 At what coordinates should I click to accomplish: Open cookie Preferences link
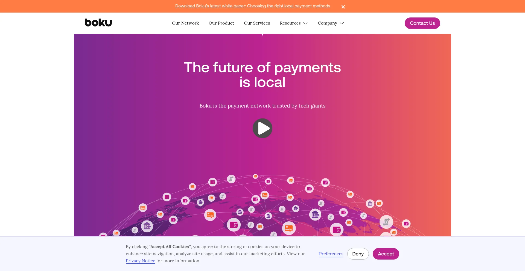331,254
